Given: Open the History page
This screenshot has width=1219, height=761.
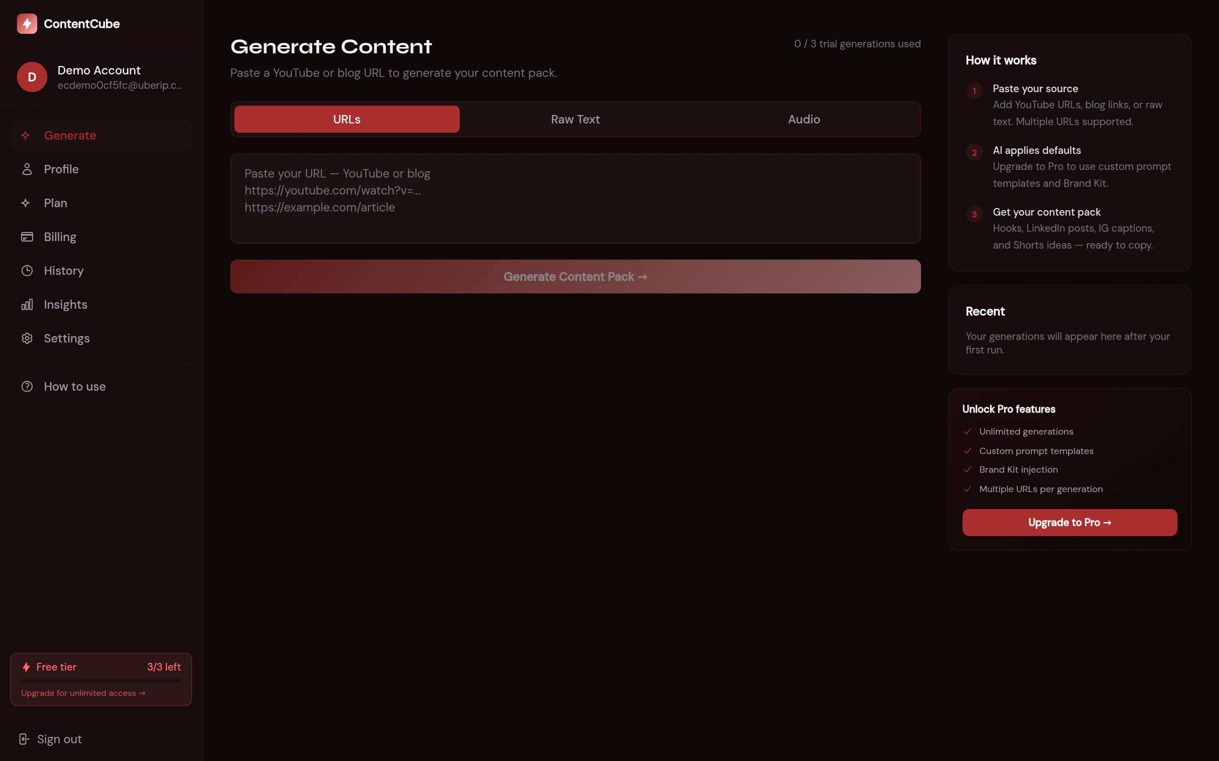Looking at the screenshot, I should pos(101,271).
